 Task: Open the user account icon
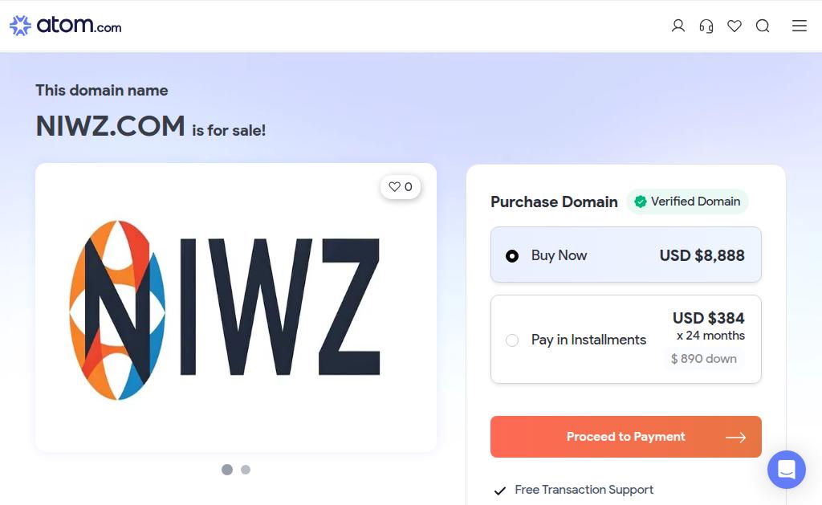[x=678, y=26]
